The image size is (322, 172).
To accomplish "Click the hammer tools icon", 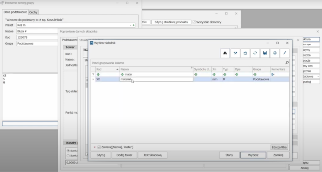I will click(x=235, y=53).
